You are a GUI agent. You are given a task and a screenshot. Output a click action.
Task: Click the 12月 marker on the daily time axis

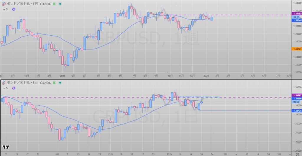tap(110, 154)
